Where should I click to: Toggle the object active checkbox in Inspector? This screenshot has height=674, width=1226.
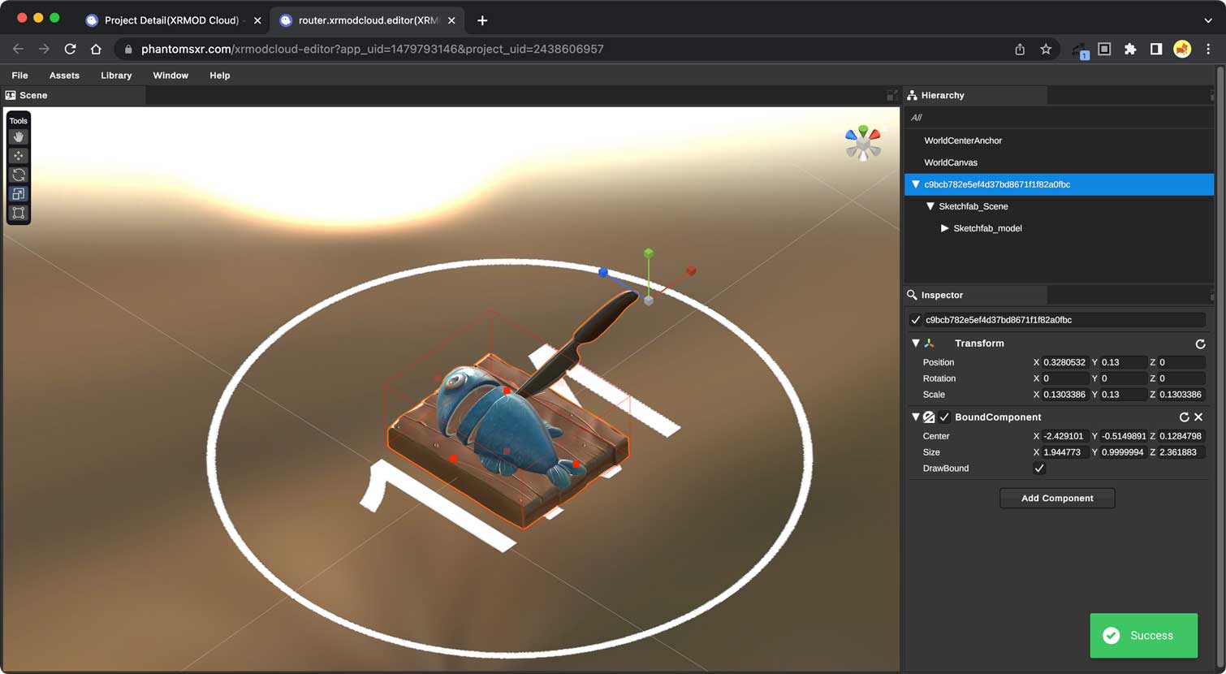tap(916, 320)
